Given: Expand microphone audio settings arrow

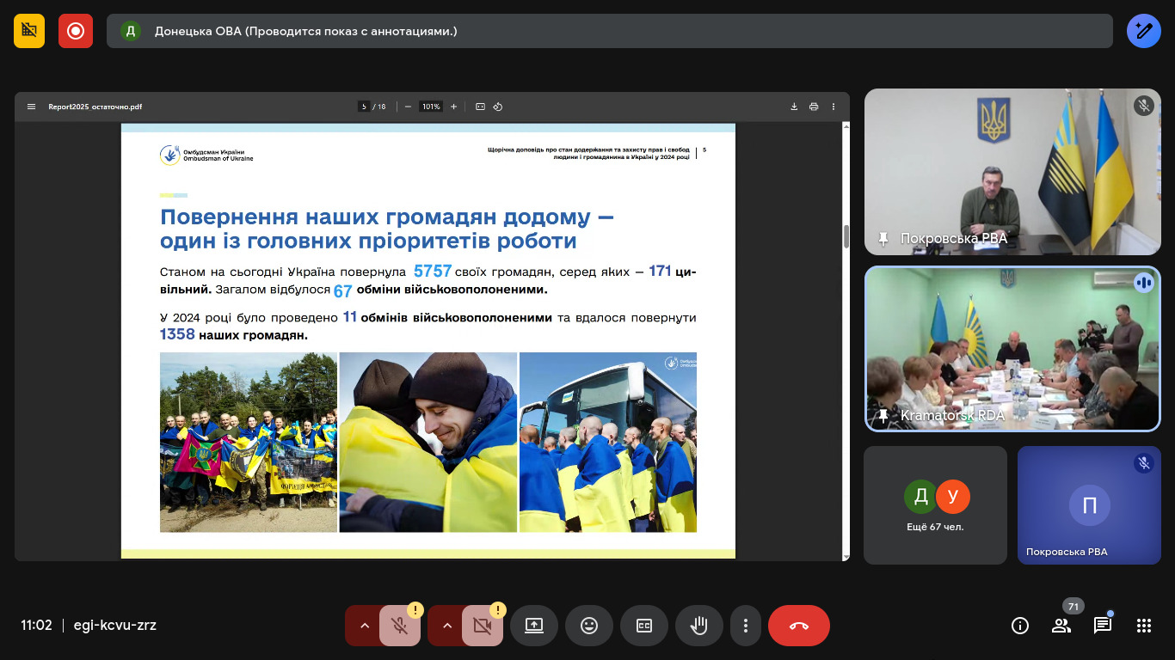Looking at the screenshot, I should point(365,626).
